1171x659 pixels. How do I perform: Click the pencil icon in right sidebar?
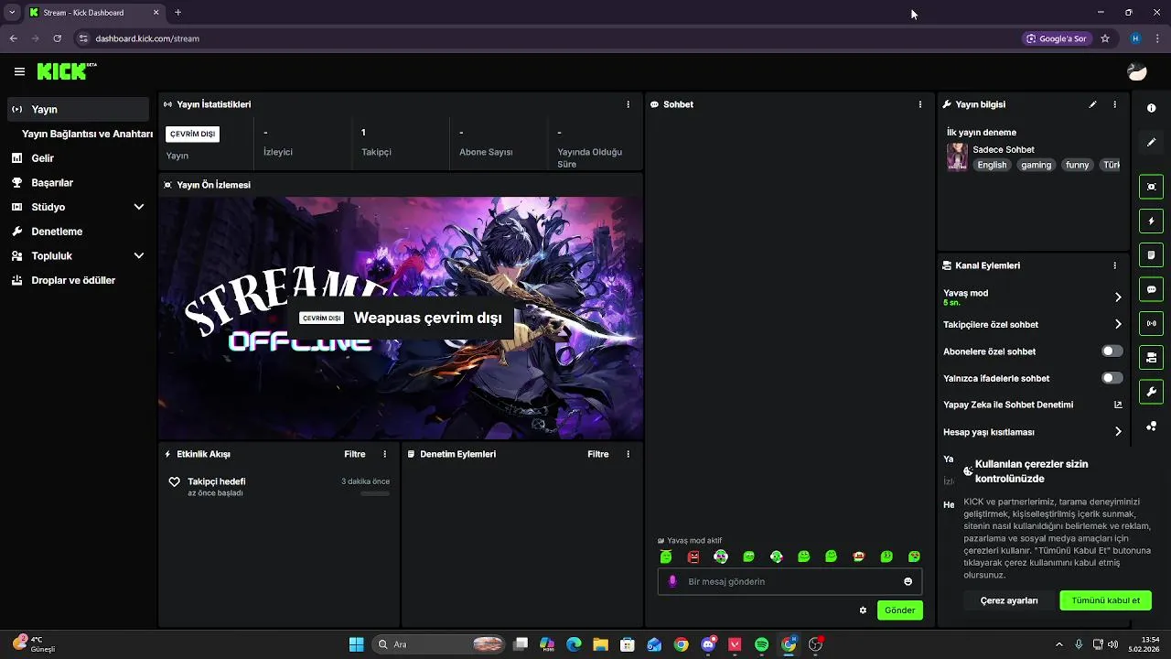tap(1151, 143)
